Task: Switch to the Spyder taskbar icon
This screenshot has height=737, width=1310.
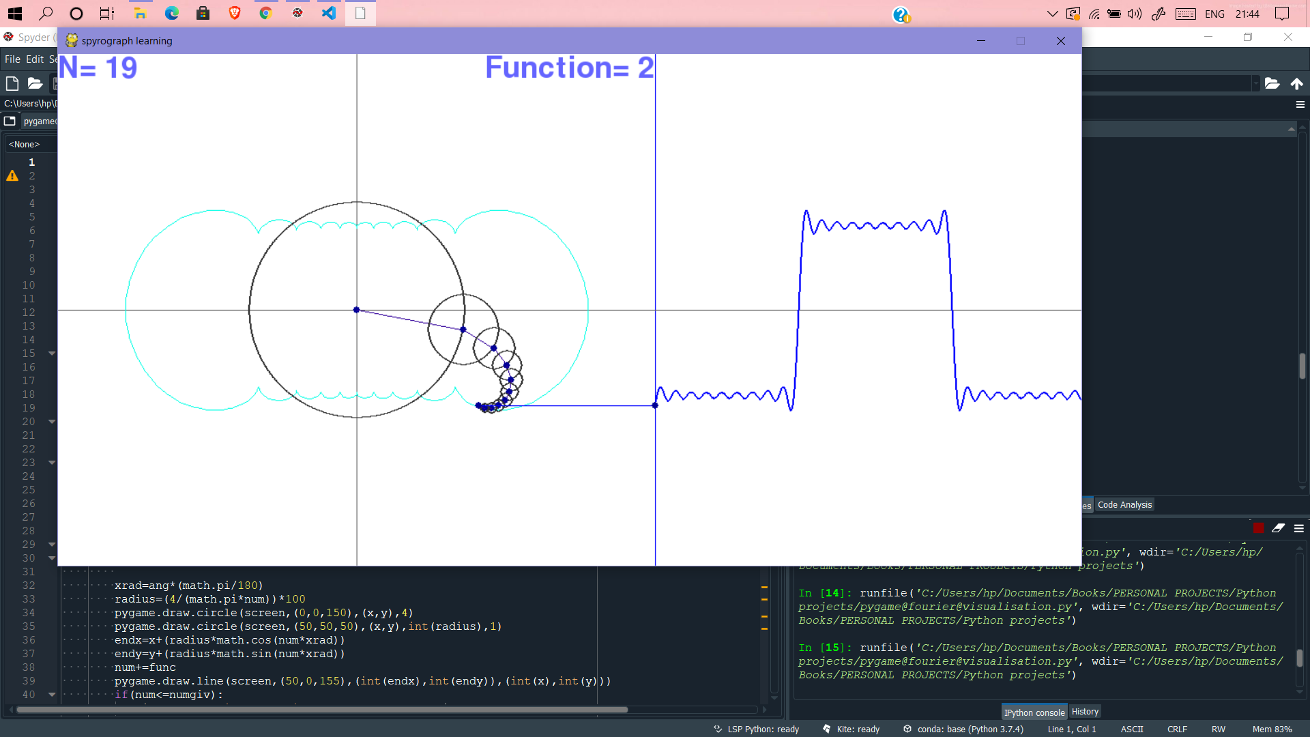Action: pos(297,13)
